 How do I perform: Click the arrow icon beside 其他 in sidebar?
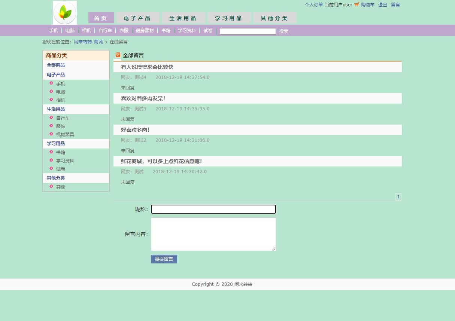point(51,186)
